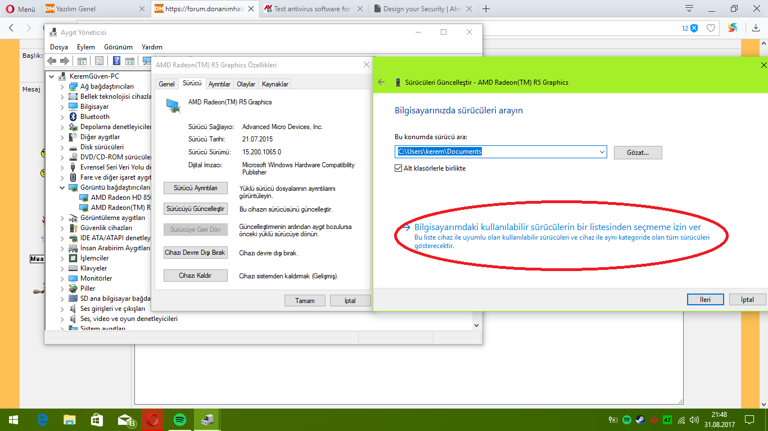Screen dimensions: 768x431
Task: Click the Wi-Fi network tray icon
Action: [x=681, y=420]
